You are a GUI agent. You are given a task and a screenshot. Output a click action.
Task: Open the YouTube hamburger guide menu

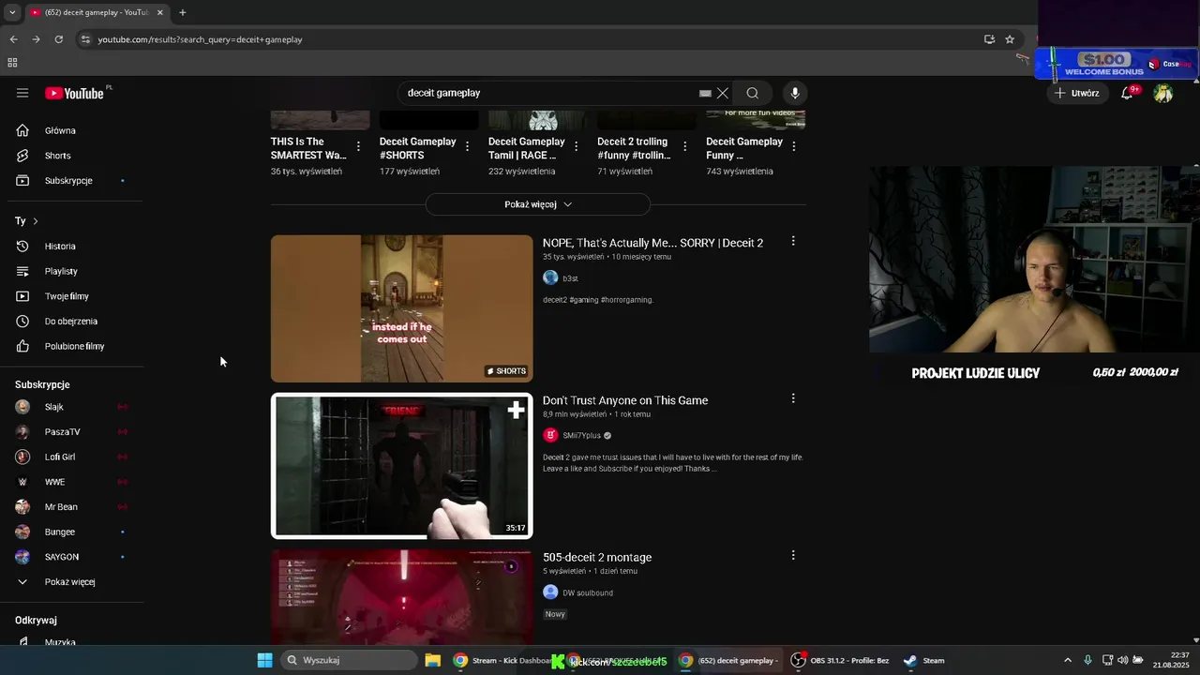[x=22, y=93]
